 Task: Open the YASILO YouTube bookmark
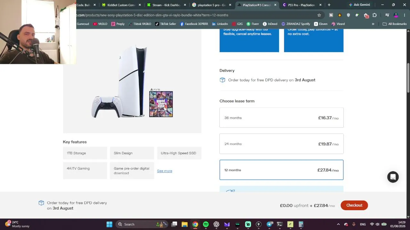click(100, 24)
